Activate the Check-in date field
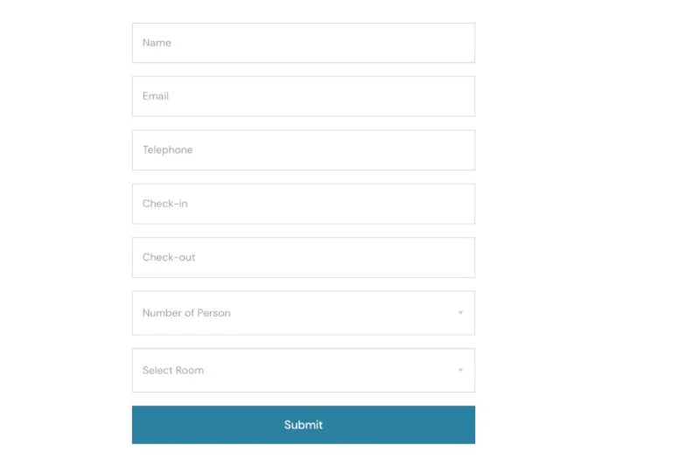Screen dimensions: 700x466 303,204
